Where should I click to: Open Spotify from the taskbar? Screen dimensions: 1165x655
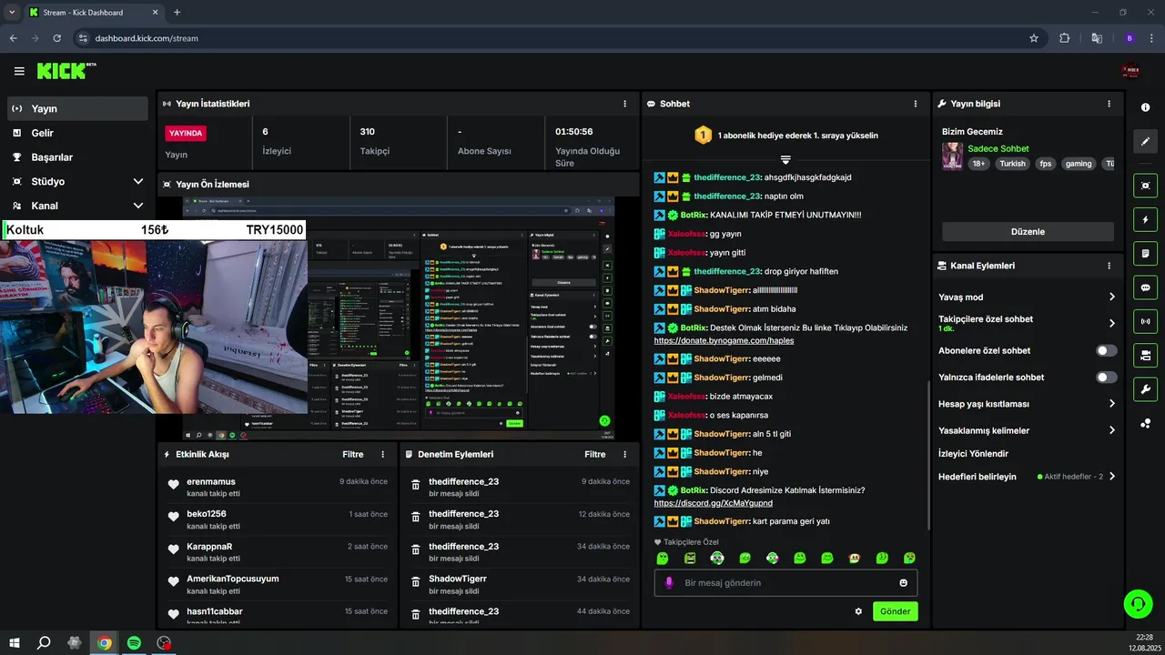tap(134, 643)
